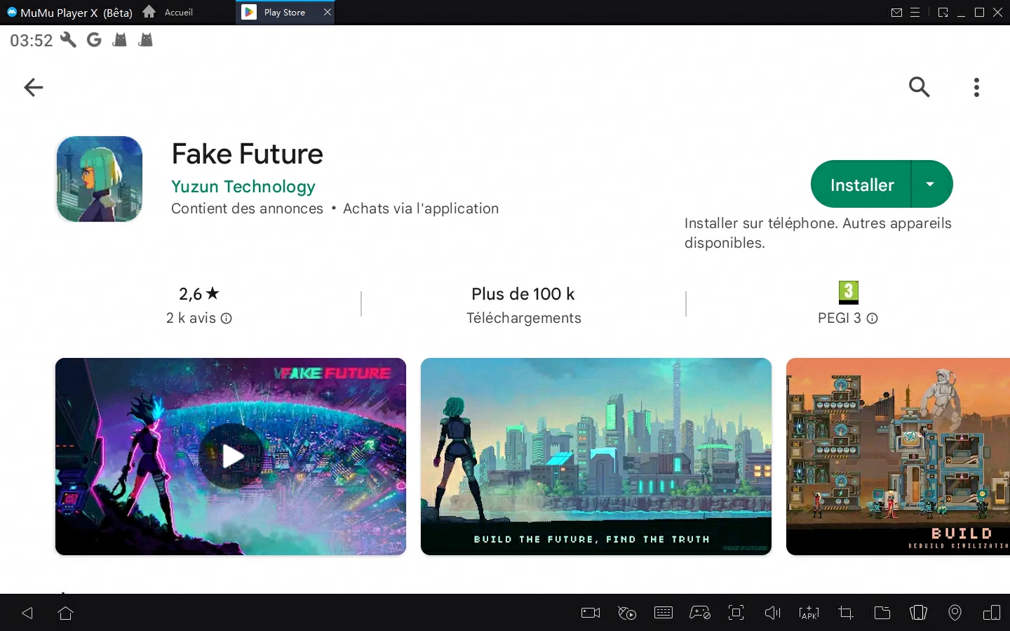Open the Yuzun Technology developer page
Viewport: 1010px width, 631px height.
pos(243,187)
